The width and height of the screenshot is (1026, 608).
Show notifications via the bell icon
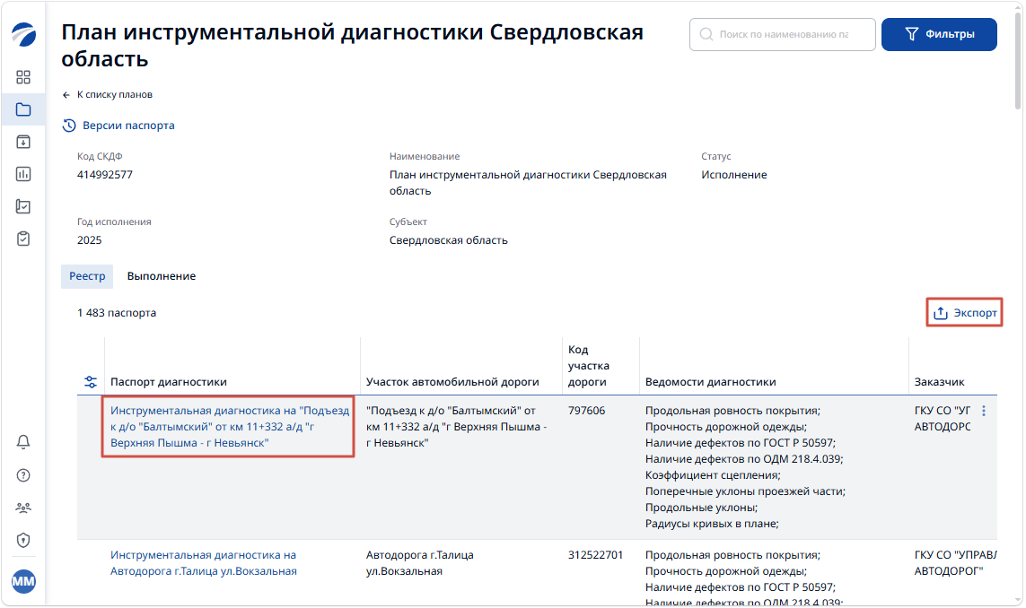tap(23, 443)
